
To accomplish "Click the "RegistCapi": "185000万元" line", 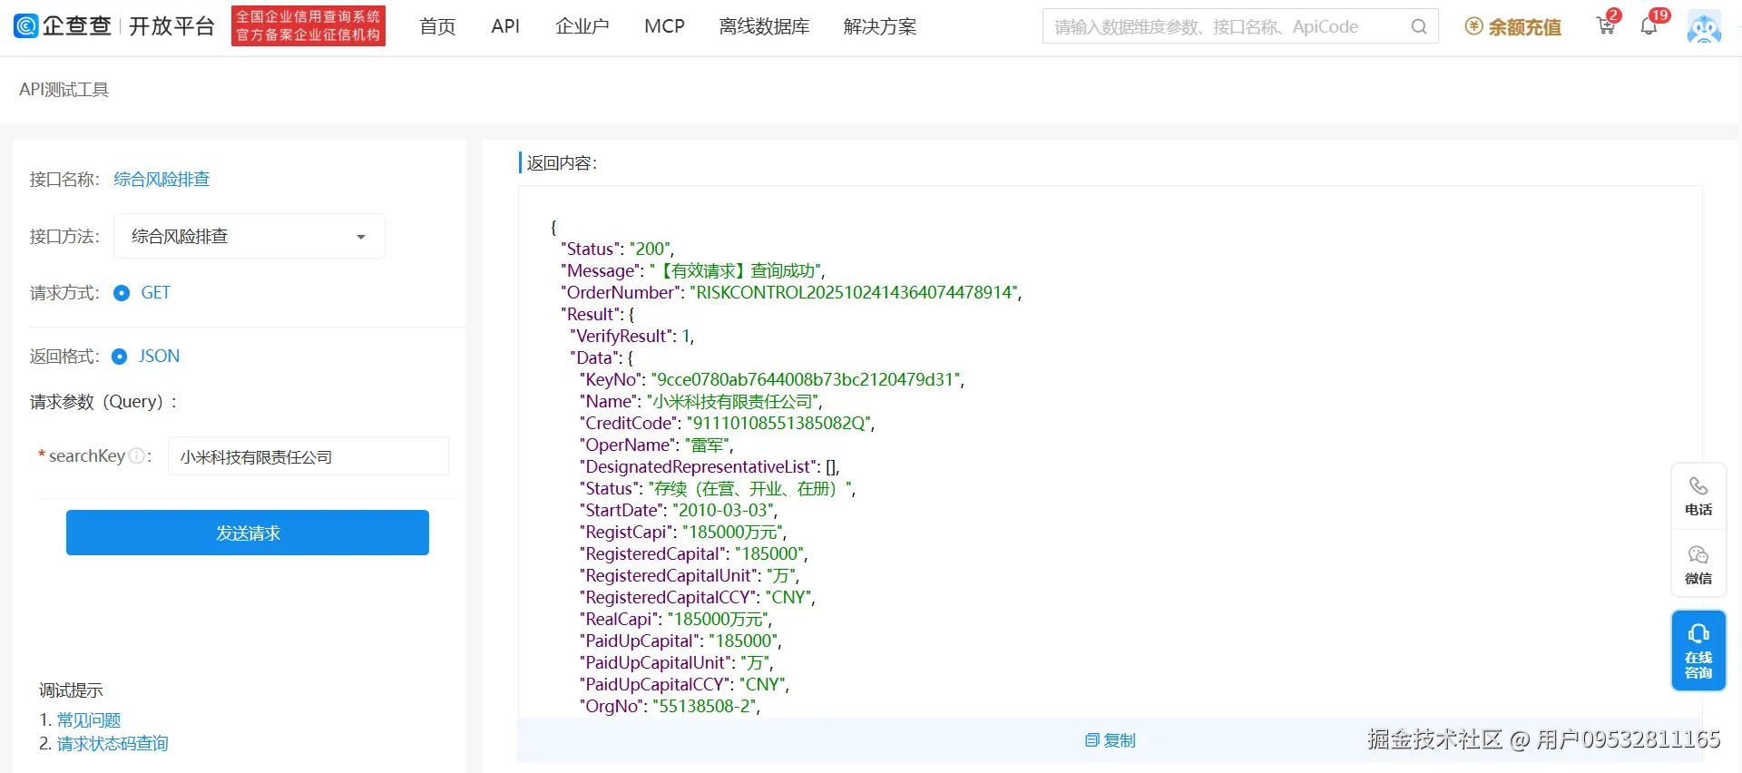I will pos(683,532).
